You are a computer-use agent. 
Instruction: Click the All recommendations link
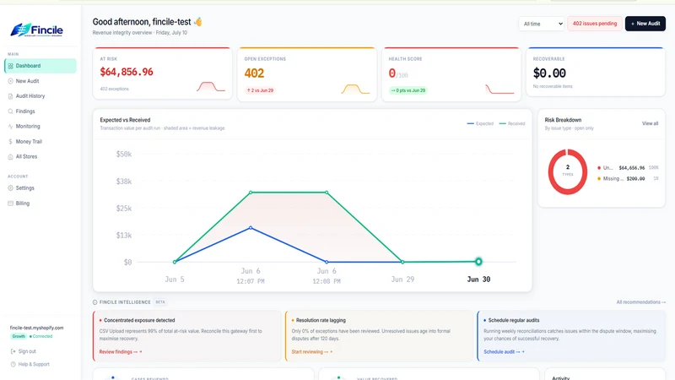point(640,302)
